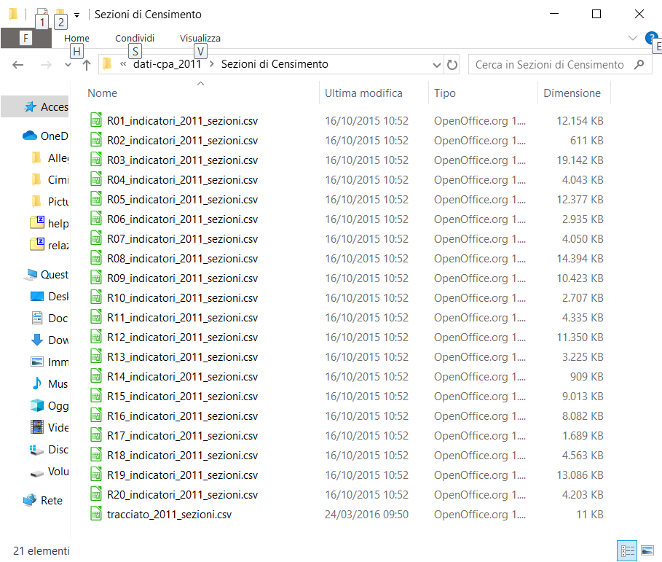The height and width of the screenshot is (562, 662).
Task: Select the R01_indicatori_2011_sezioni.csv file icon
Action: pos(95,121)
